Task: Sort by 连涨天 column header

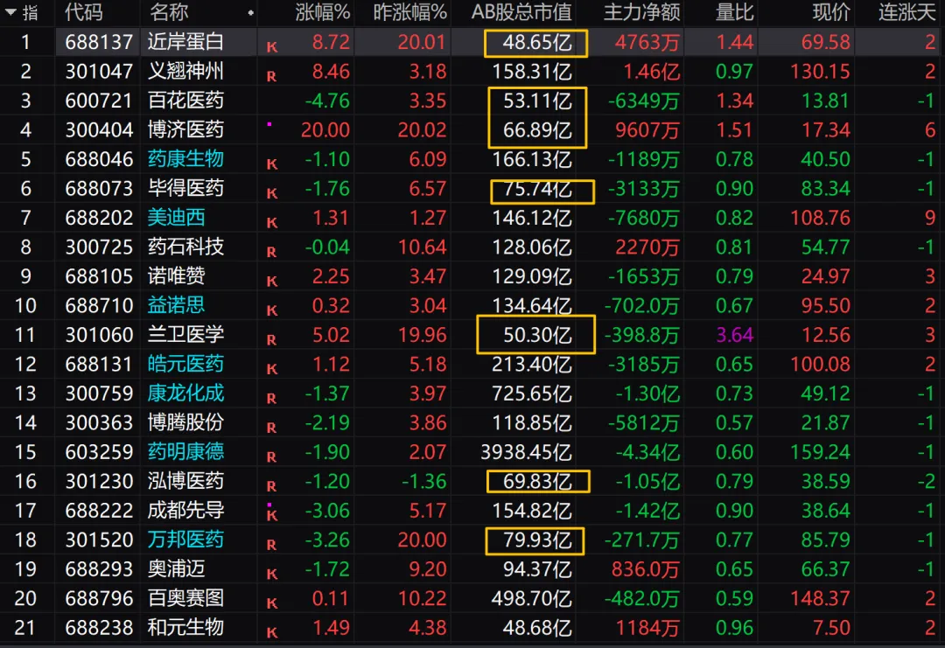Action: point(906,12)
